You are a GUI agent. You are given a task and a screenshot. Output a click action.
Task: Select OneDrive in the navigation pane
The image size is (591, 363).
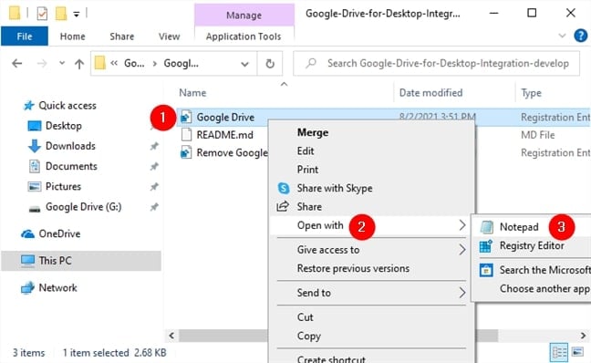(59, 233)
